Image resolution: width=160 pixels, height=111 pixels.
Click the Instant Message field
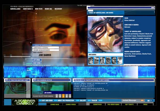coord(133,100)
